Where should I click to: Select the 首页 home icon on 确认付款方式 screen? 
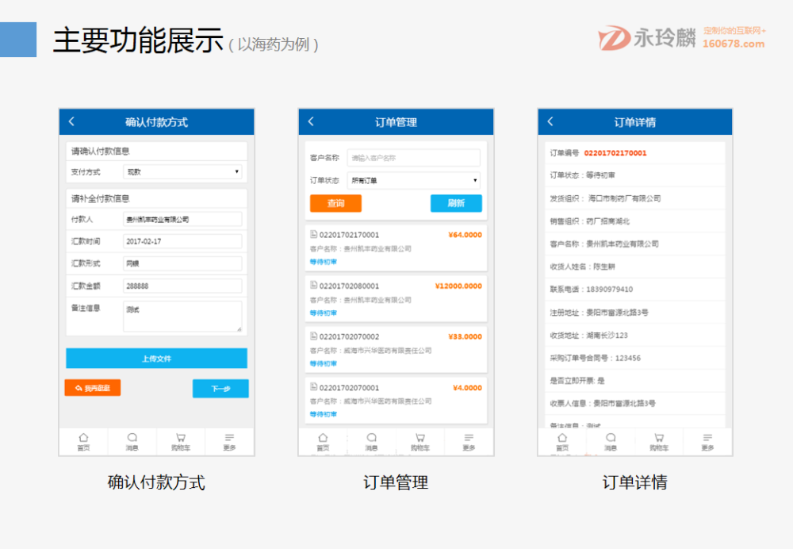point(84,441)
